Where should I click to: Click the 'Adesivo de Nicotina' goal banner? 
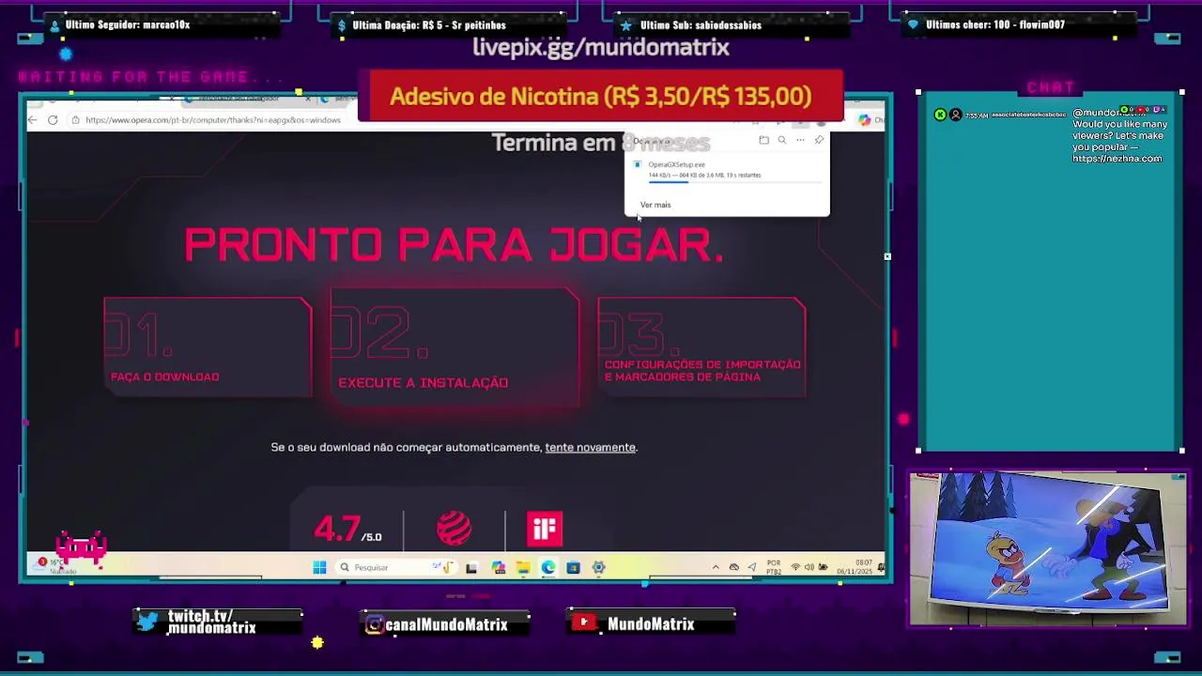pyautogui.click(x=600, y=96)
